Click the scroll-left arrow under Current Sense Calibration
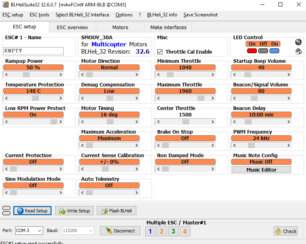The width and height of the screenshot is (306, 244). (82, 169)
